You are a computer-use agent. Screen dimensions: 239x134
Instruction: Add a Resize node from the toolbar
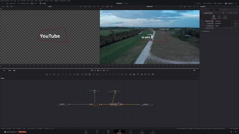(x=94, y=74)
